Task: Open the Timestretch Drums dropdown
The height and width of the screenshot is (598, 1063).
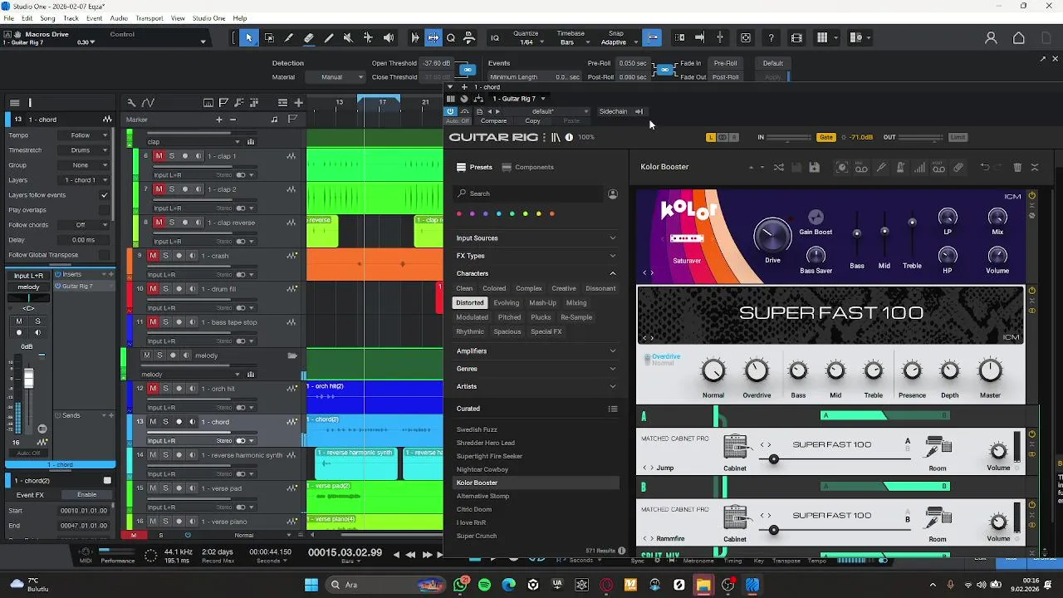Action: click(84, 150)
